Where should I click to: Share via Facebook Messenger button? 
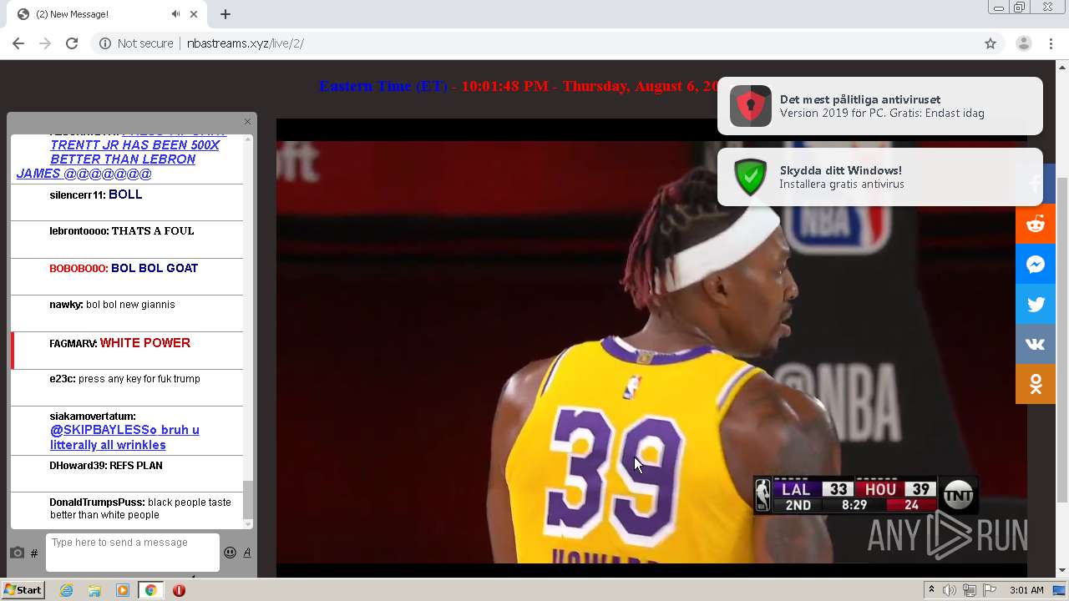(x=1036, y=265)
